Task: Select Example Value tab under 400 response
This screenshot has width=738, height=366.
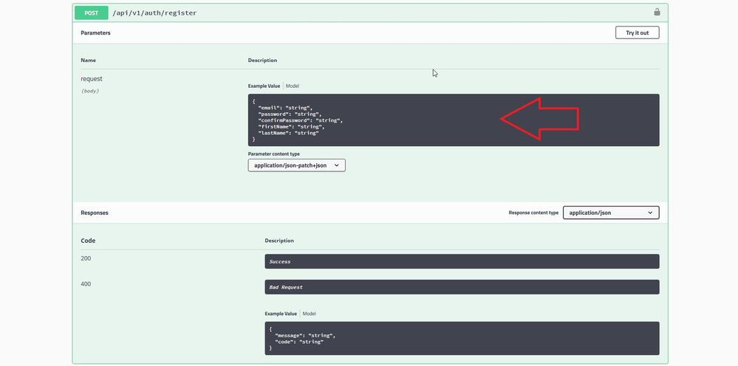Action: point(281,314)
